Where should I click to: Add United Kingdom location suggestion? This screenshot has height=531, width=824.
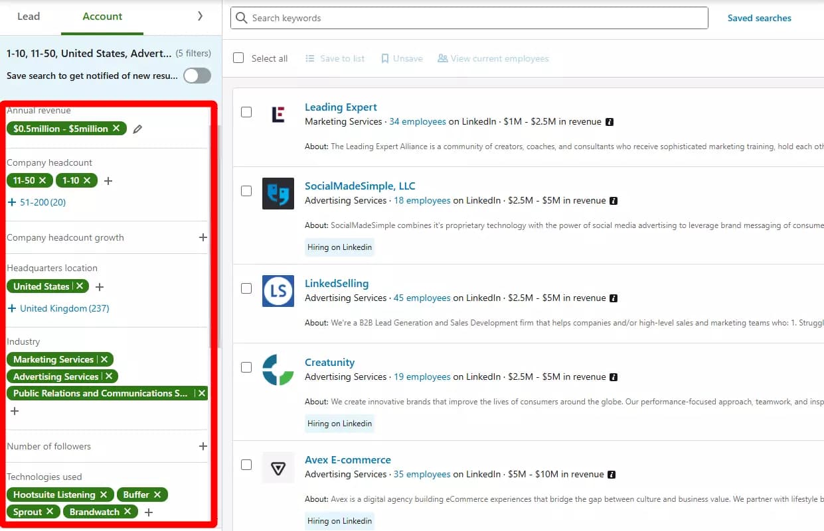click(x=58, y=308)
